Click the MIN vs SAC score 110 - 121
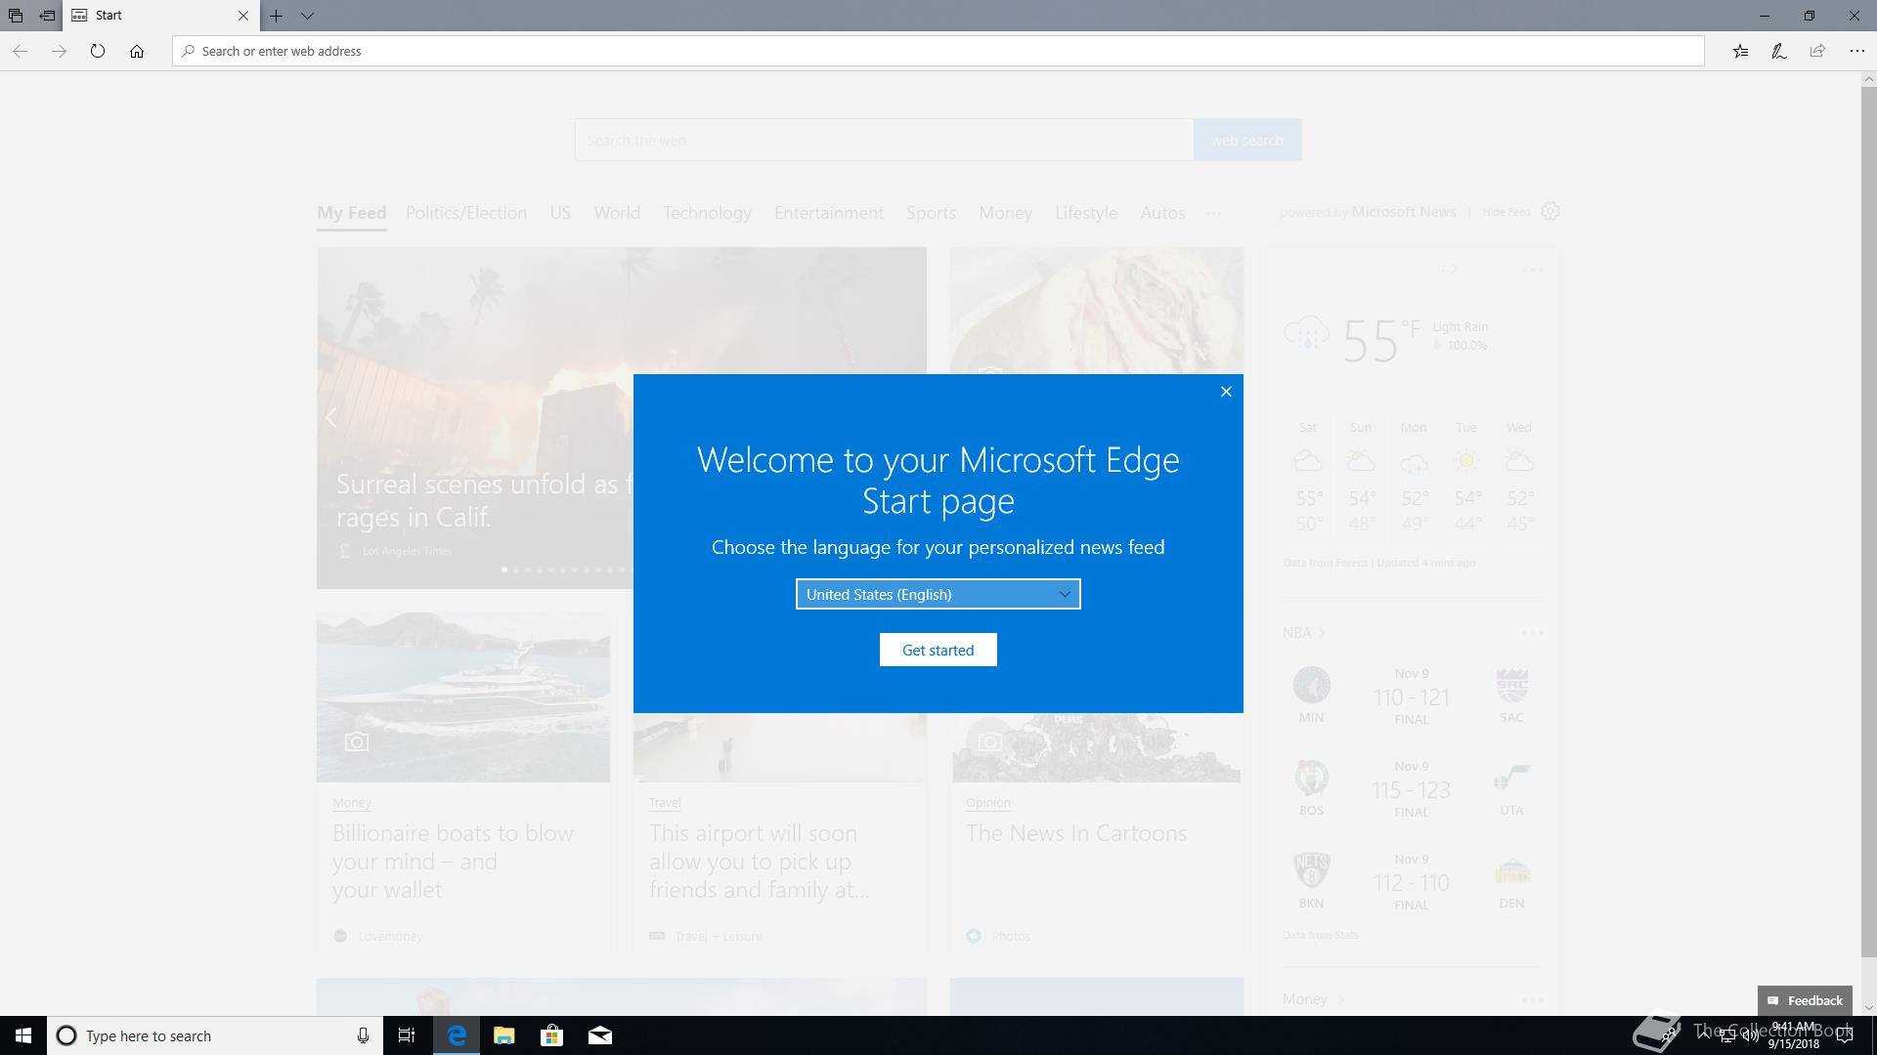Viewport: 1877px width, 1055px height. coord(1412,697)
